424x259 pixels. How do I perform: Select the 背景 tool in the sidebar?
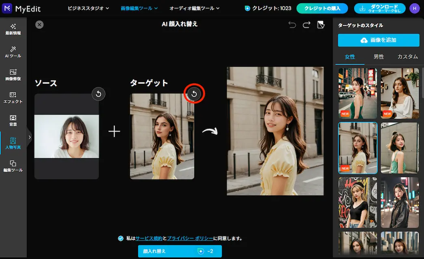point(13,121)
